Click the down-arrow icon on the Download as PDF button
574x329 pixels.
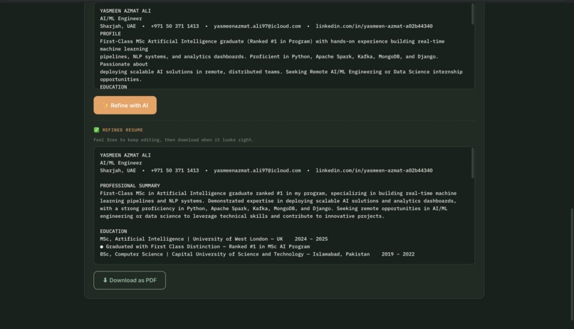click(105, 281)
